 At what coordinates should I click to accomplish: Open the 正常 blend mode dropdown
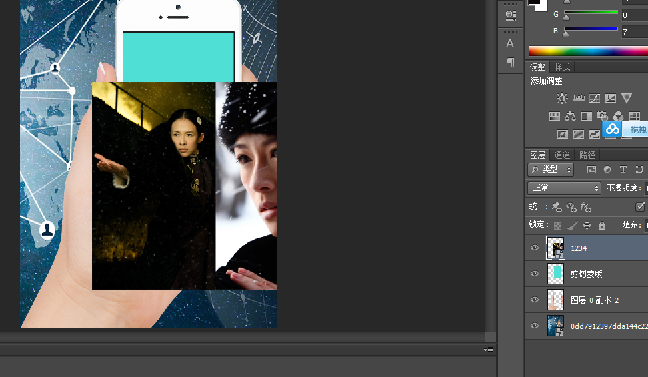point(564,188)
